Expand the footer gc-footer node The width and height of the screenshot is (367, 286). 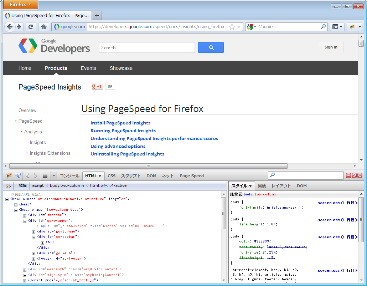pos(34,259)
